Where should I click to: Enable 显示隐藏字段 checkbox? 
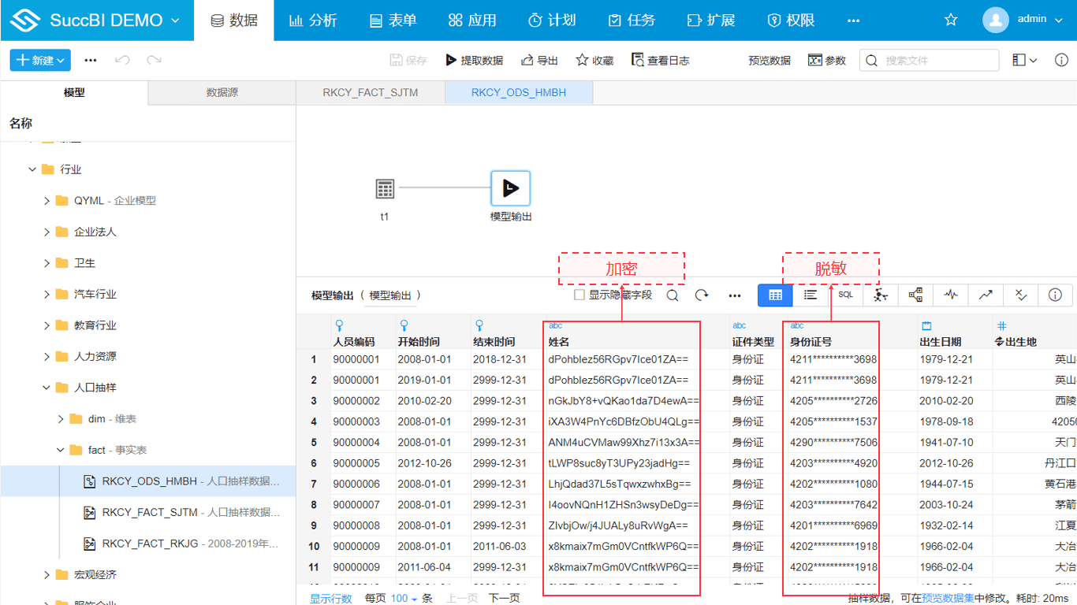579,295
